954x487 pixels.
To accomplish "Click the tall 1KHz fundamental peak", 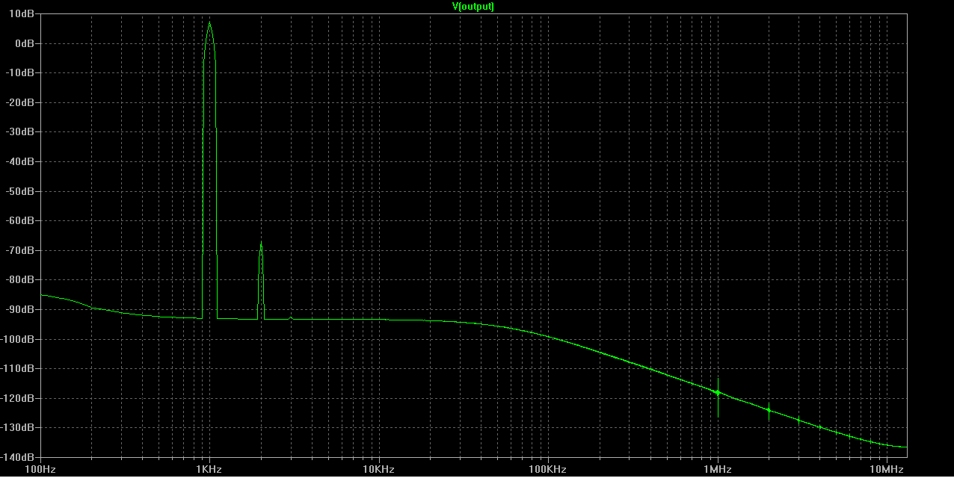I will click(x=209, y=170).
